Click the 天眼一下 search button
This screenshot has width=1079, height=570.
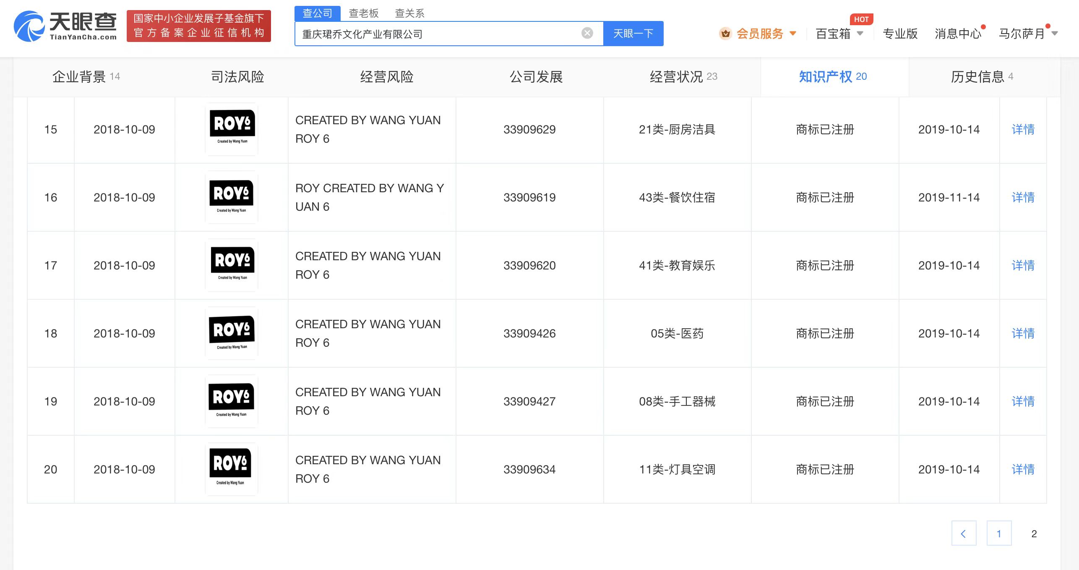pyautogui.click(x=633, y=34)
